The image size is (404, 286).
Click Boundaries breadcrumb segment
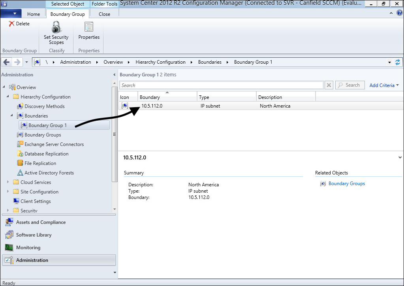[210, 62]
